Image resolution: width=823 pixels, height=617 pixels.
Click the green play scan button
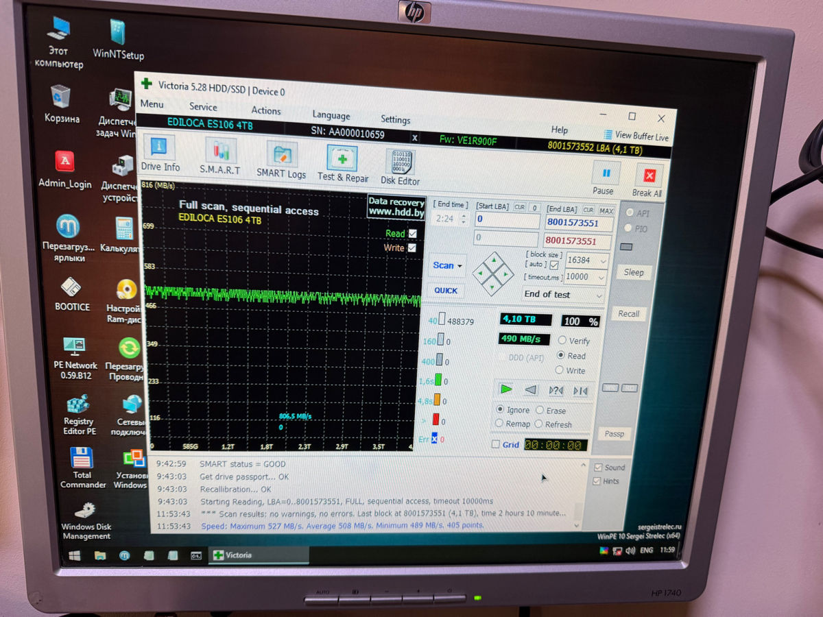point(506,389)
